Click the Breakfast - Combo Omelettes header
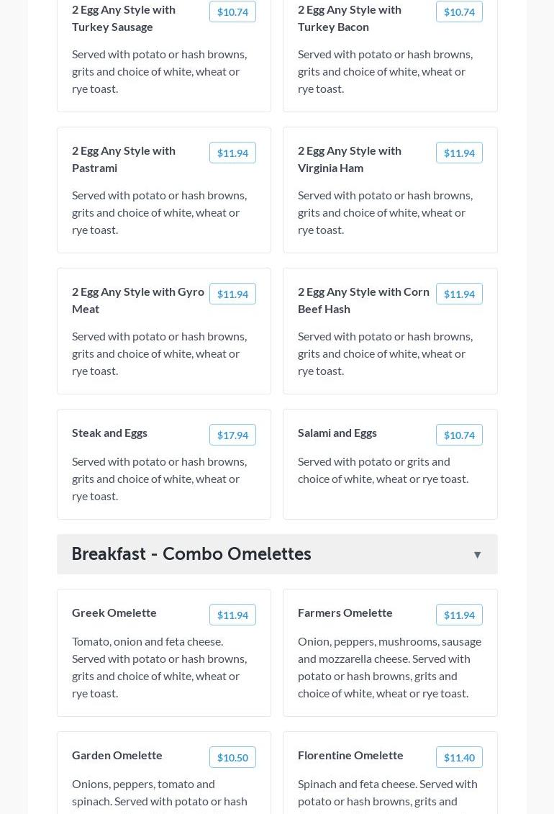Screen dimensions: 554x814 pyautogui.click(x=191, y=554)
